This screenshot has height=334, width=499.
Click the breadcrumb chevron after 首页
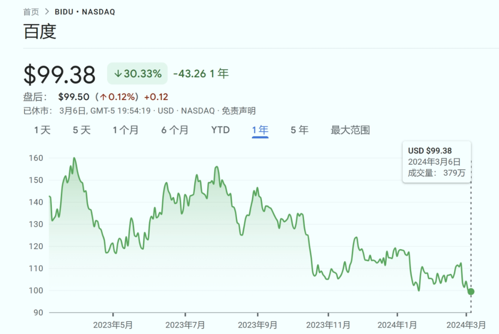tap(47, 12)
